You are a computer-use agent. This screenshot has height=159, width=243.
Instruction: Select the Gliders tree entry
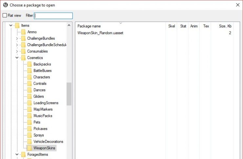click(39, 97)
